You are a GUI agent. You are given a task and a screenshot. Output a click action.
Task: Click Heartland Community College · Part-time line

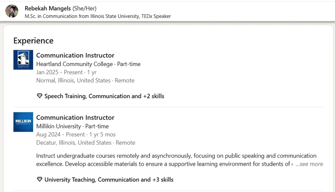click(88, 64)
